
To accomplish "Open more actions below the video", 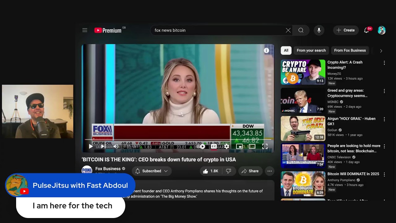I will point(269,171).
